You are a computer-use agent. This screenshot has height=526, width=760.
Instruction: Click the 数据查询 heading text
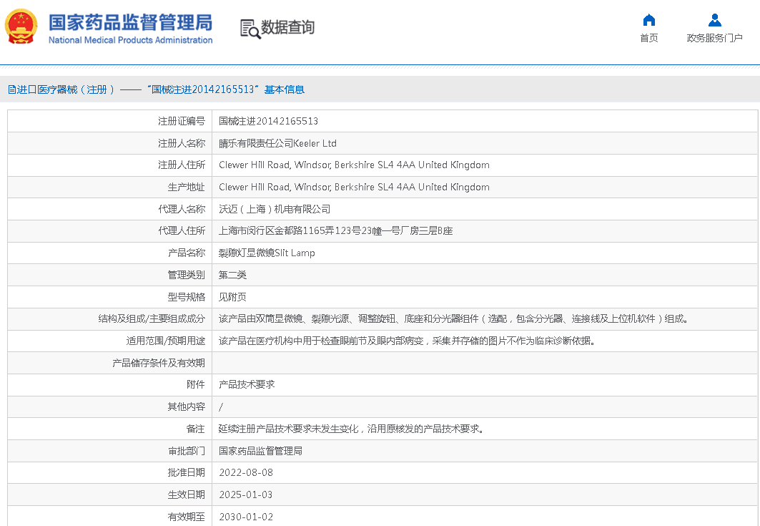point(287,28)
